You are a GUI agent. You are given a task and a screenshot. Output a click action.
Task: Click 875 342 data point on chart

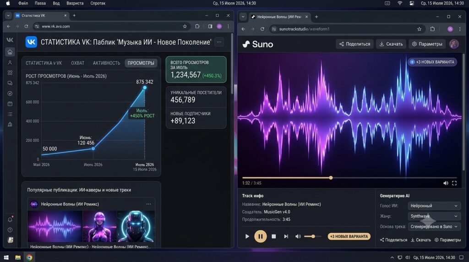(x=145, y=87)
